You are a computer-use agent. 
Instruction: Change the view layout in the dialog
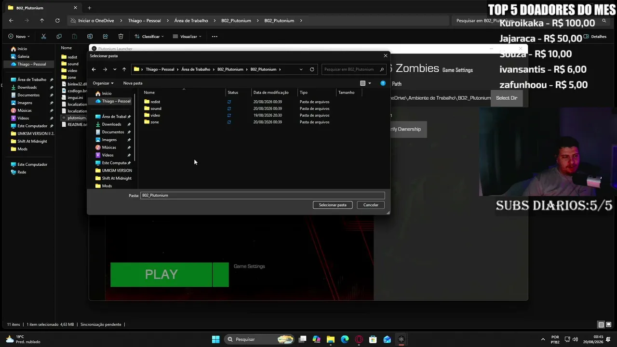(363, 83)
